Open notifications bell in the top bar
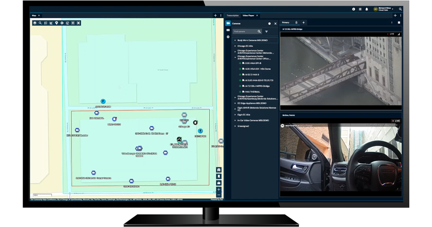The height and width of the screenshot is (227, 432). click(x=366, y=9)
